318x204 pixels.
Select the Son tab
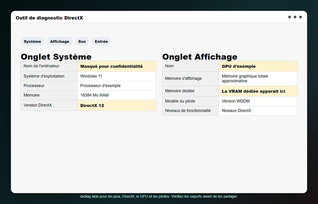82,42
